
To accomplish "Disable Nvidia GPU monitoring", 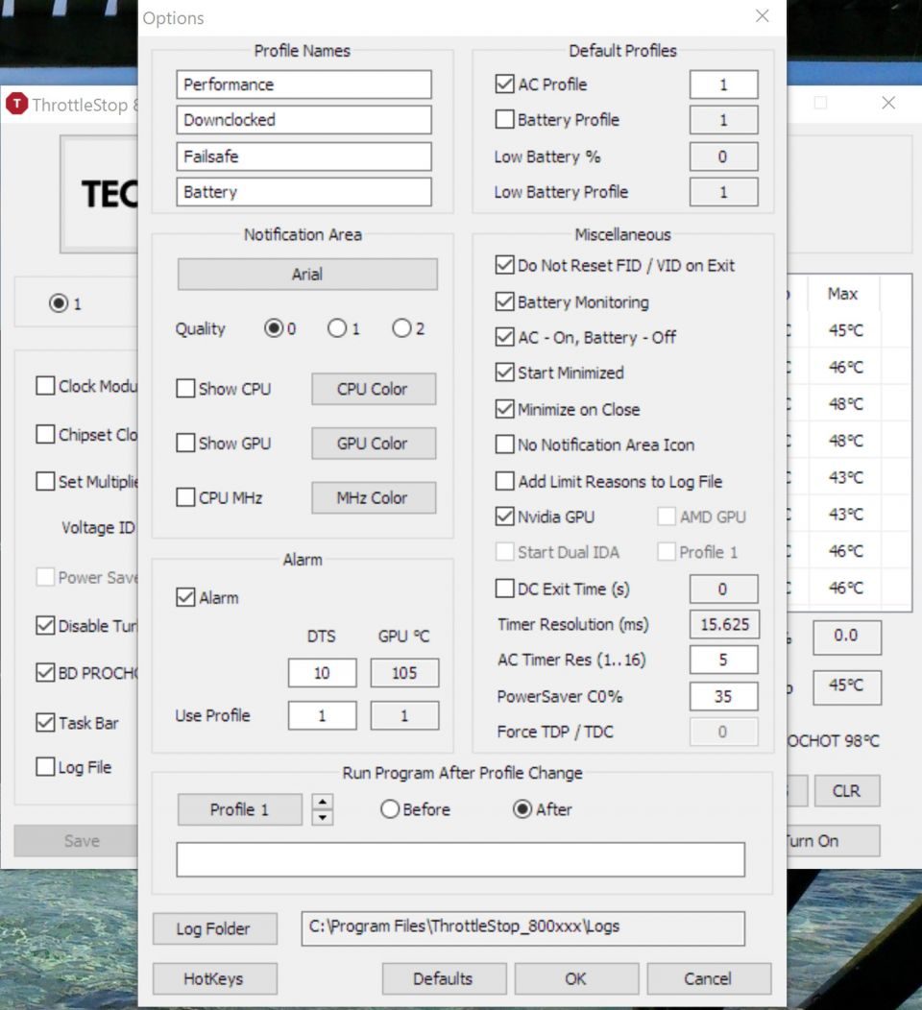I will [x=504, y=517].
